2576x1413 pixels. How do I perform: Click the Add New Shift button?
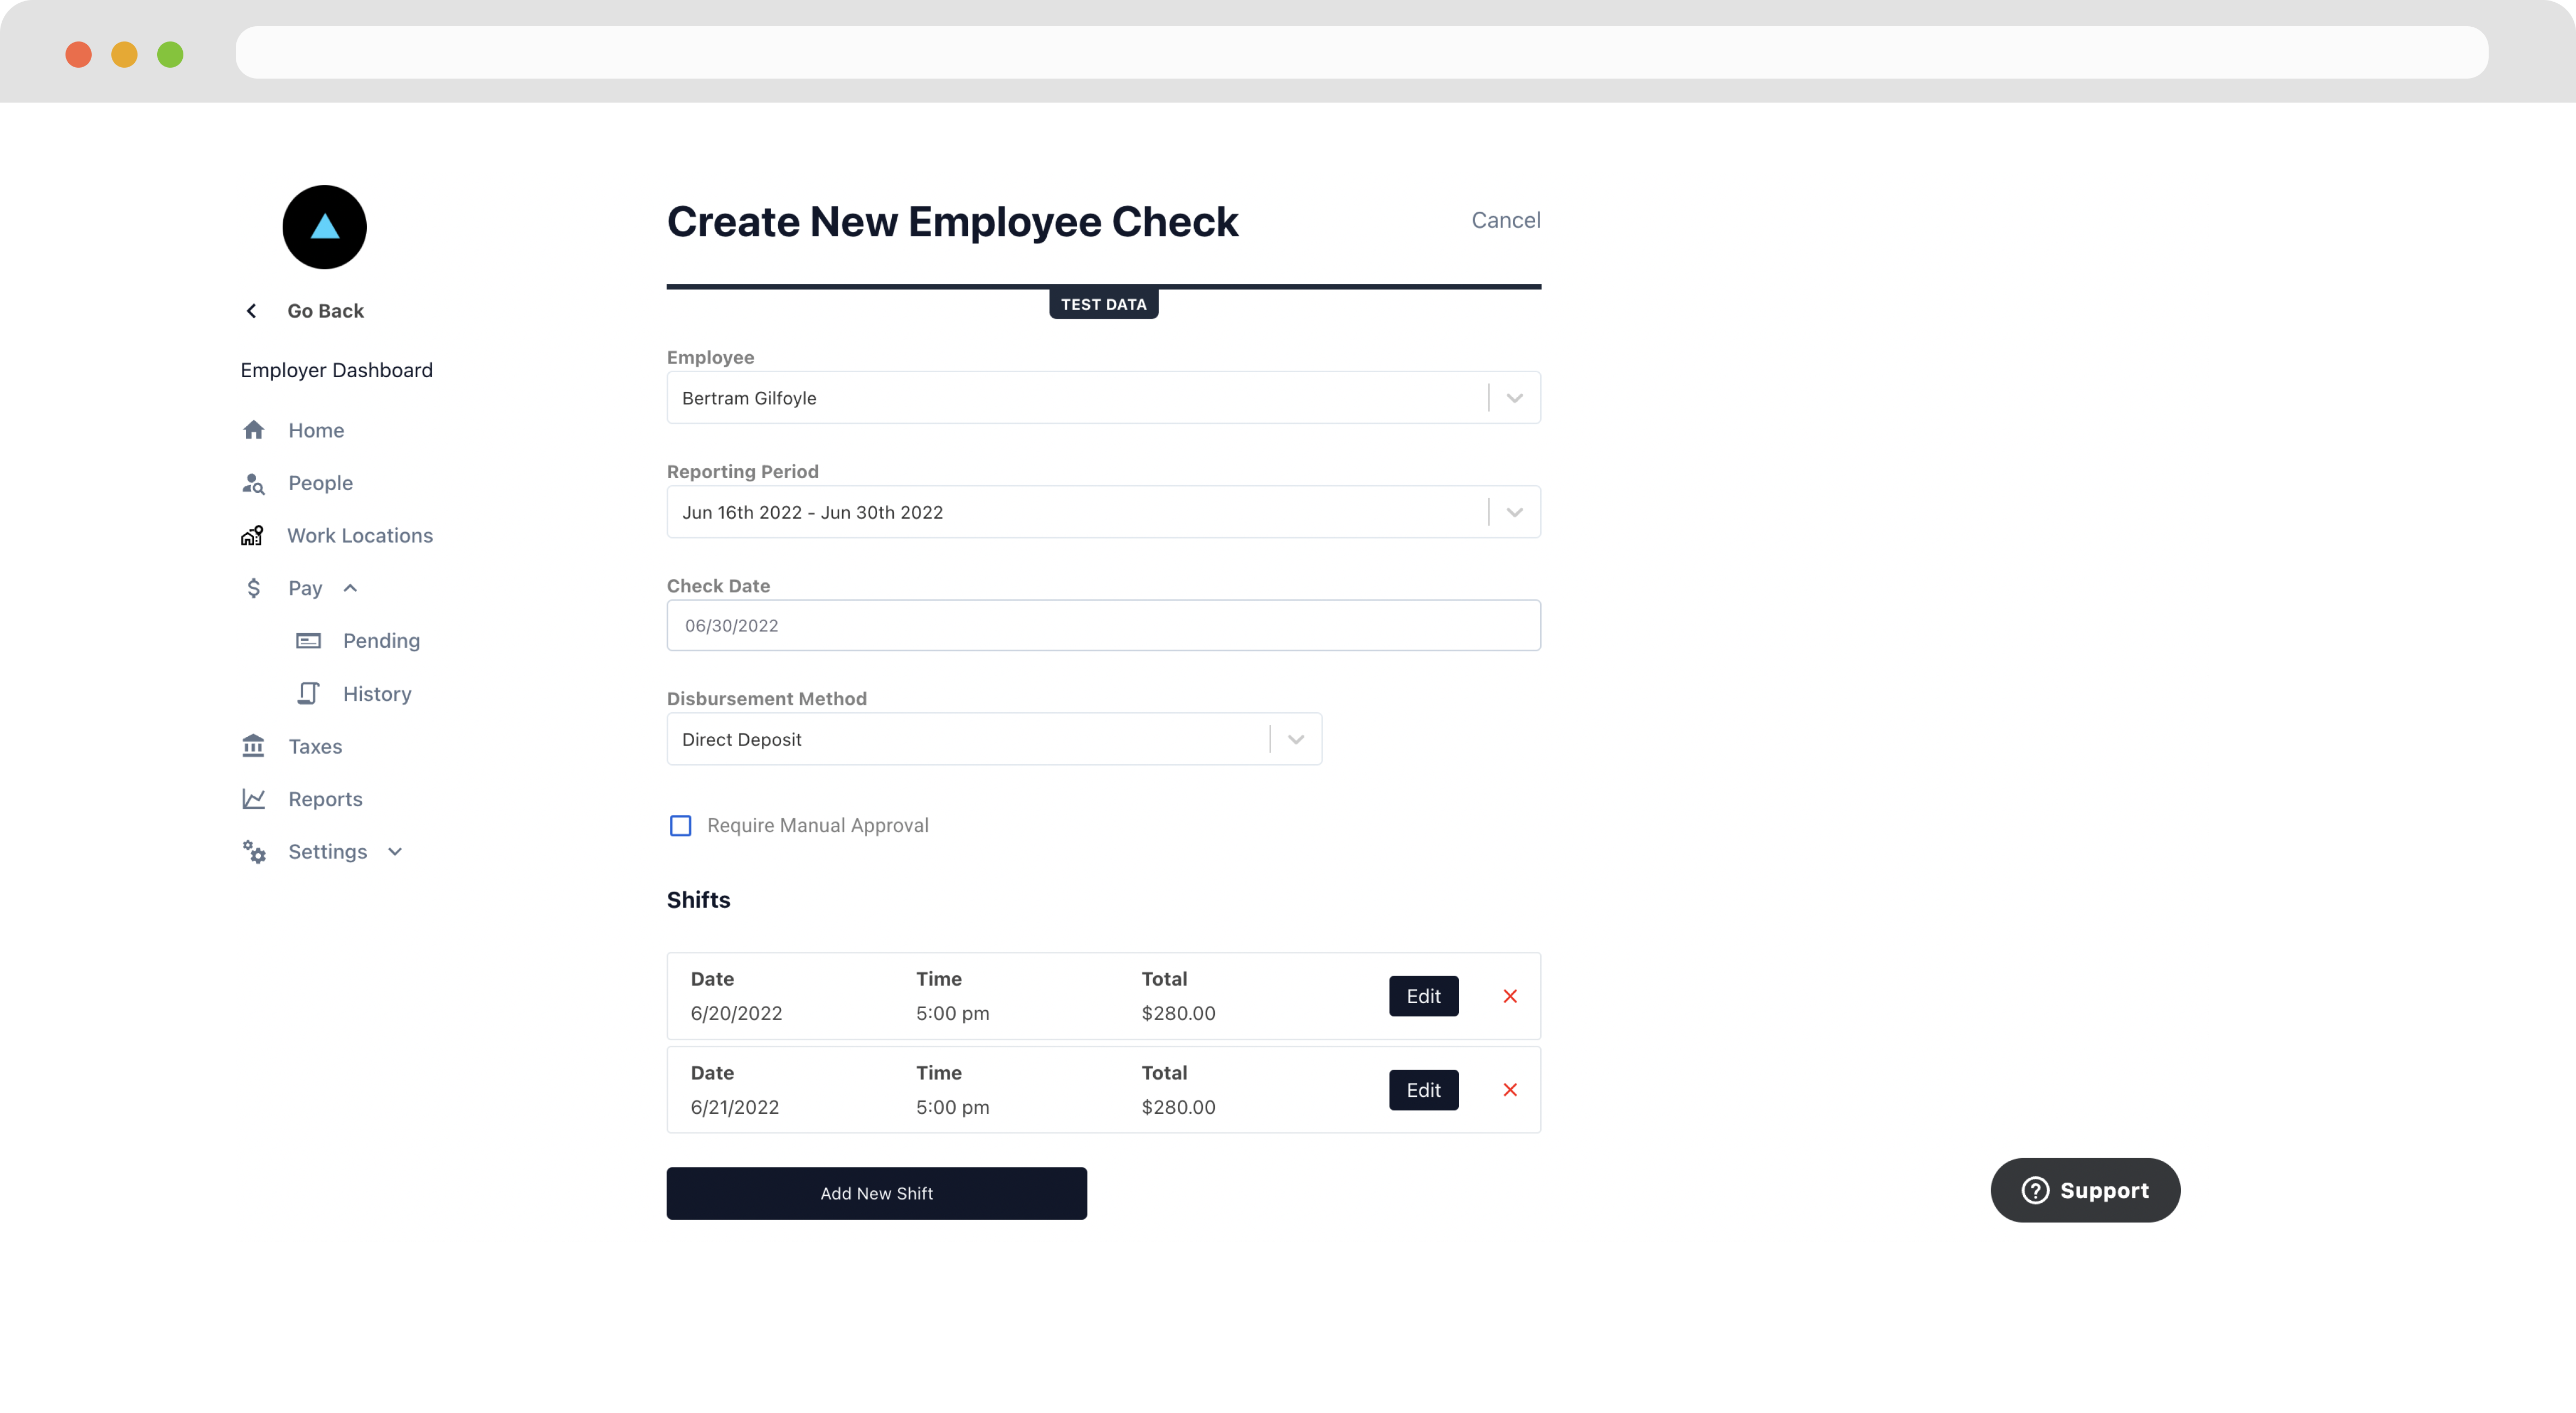[x=876, y=1192]
